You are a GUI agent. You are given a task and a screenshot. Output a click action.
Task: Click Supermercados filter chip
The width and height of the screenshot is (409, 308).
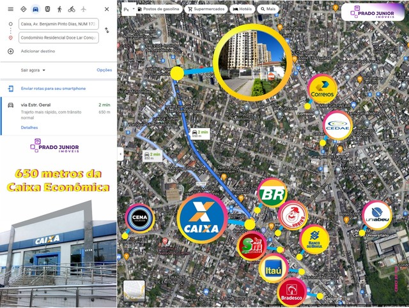pyautogui.click(x=206, y=9)
